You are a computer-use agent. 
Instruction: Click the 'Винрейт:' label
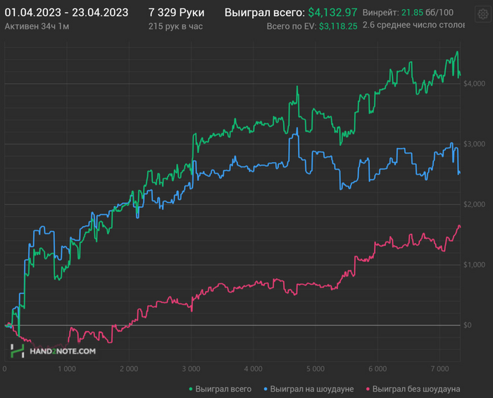click(x=381, y=13)
